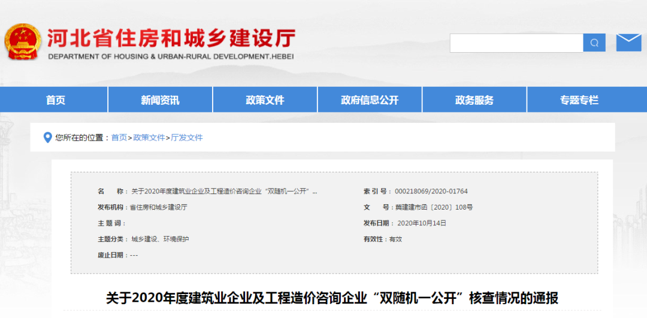This screenshot has height=318, width=647.
Task: Click the blue magnifier search icon
Action: (594, 43)
